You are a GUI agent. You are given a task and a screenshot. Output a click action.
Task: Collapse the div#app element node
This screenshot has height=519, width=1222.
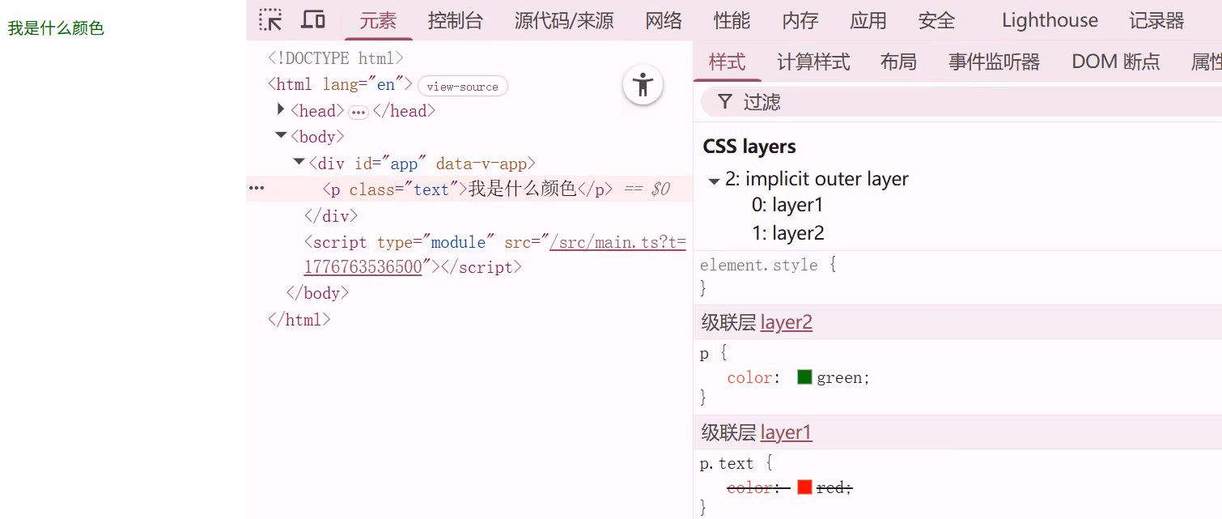[299, 163]
